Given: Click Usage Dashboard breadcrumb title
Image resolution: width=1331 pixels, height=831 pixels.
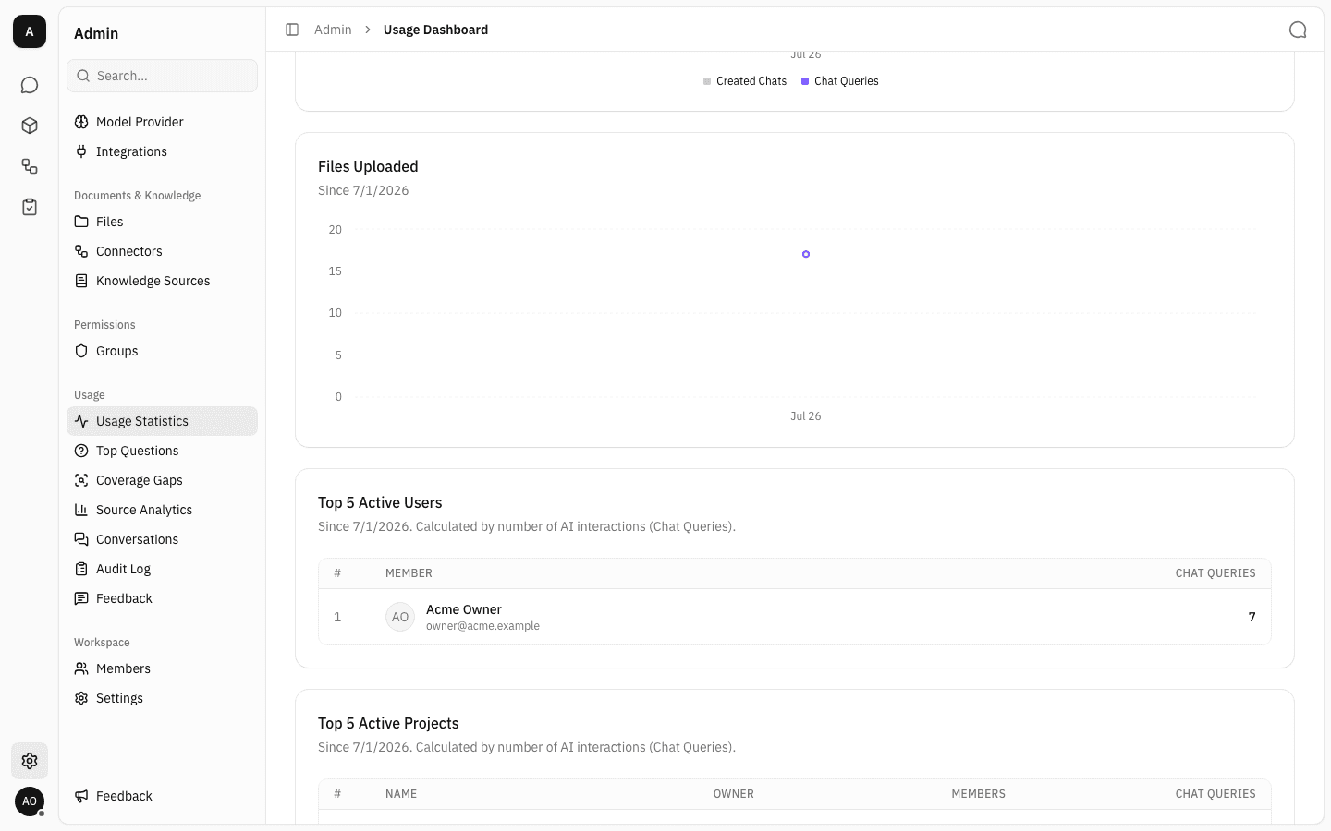Looking at the screenshot, I should 435,30.
